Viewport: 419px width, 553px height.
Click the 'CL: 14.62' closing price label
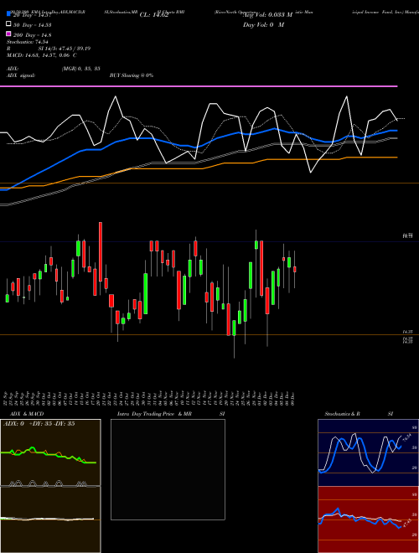[x=154, y=15]
